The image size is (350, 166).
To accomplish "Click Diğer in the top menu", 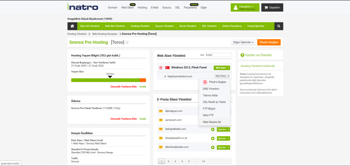I will click(x=204, y=7).
